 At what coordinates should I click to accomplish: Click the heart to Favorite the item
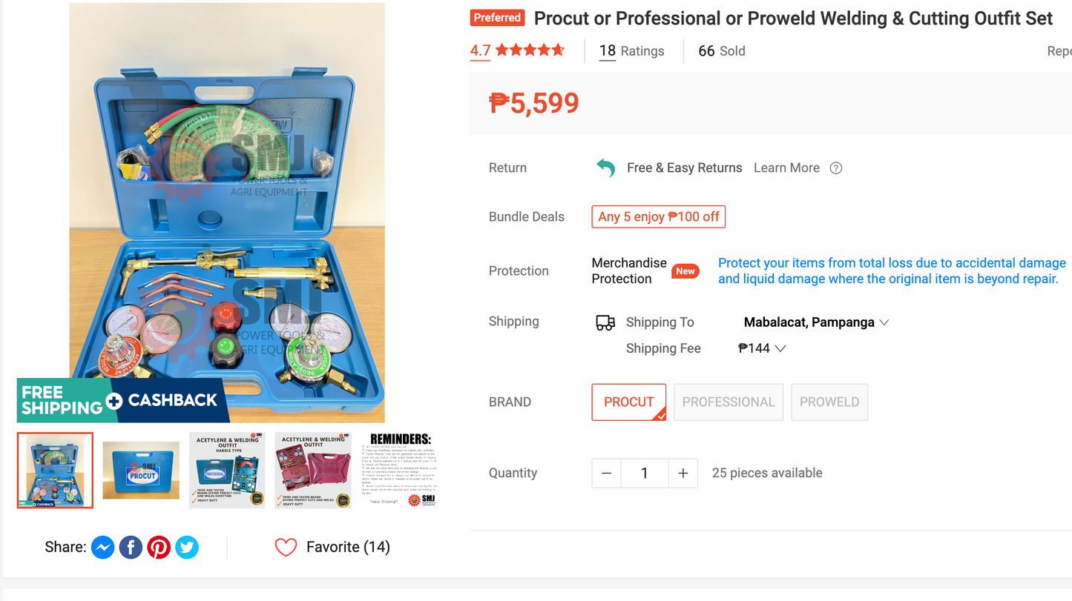click(286, 547)
